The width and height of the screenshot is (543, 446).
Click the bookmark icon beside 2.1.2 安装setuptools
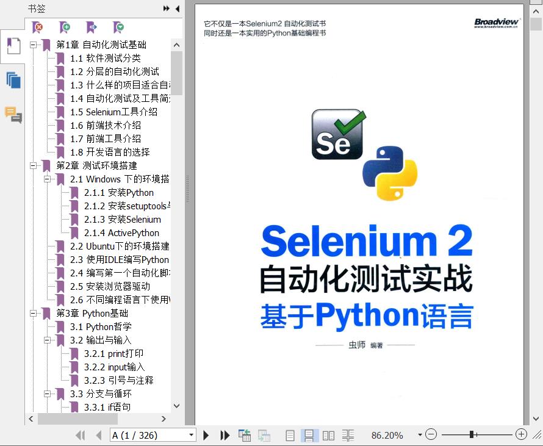(x=74, y=206)
